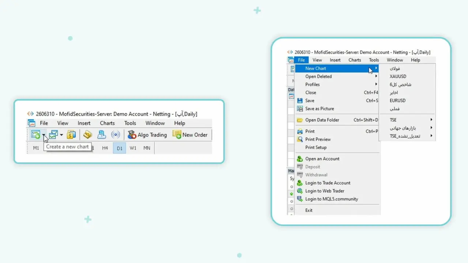The width and height of the screenshot is (468, 263).
Task: Click the Navigator cloud icon in toolbar
Action: [102, 135]
